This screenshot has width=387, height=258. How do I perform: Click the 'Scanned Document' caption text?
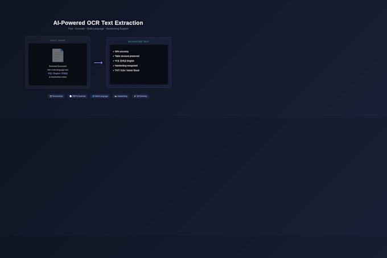[x=57, y=66]
